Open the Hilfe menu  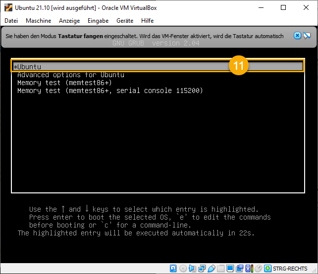tap(147, 21)
